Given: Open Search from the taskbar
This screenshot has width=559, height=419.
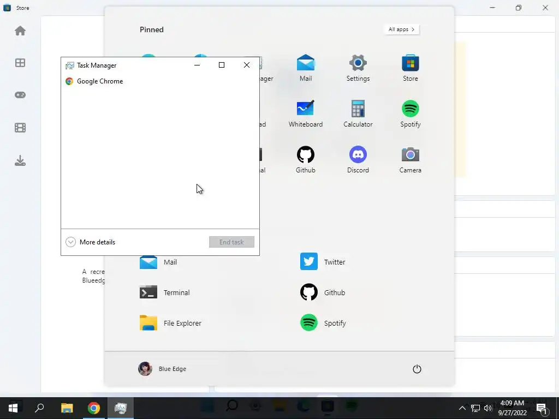Looking at the screenshot, I should coord(39,408).
